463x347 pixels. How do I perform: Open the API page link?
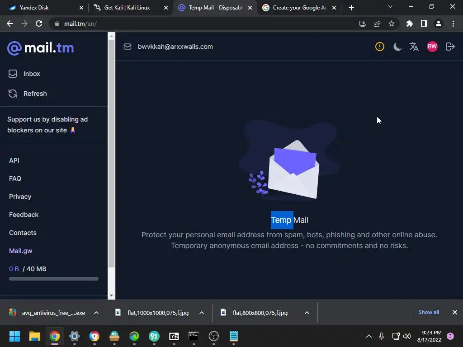(14, 160)
